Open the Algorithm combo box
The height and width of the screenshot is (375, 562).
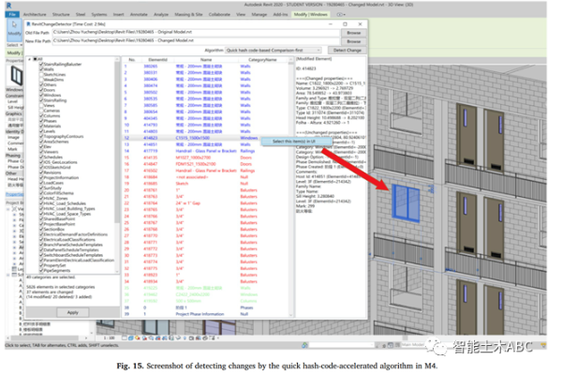click(x=274, y=51)
